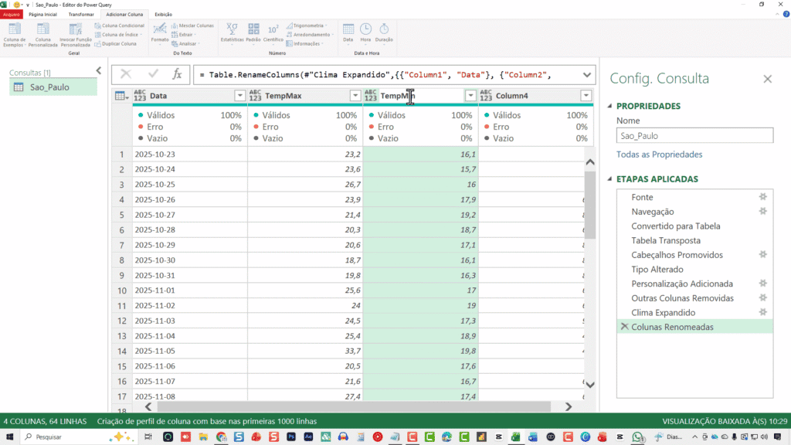Click the query Nome text field
Image resolution: width=791 pixels, height=445 pixels.
click(694, 135)
